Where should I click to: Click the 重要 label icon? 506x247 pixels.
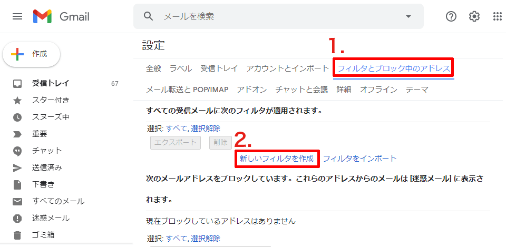point(17,134)
